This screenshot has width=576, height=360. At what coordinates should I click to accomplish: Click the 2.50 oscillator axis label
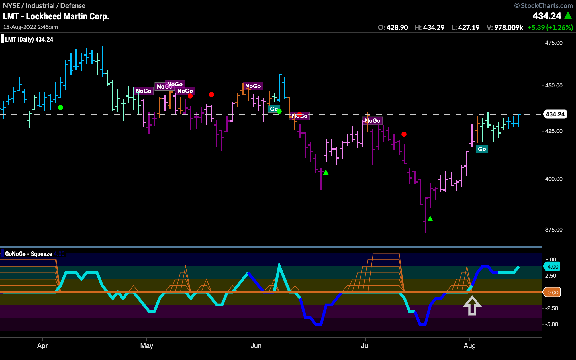pyautogui.click(x=551, y=276)
